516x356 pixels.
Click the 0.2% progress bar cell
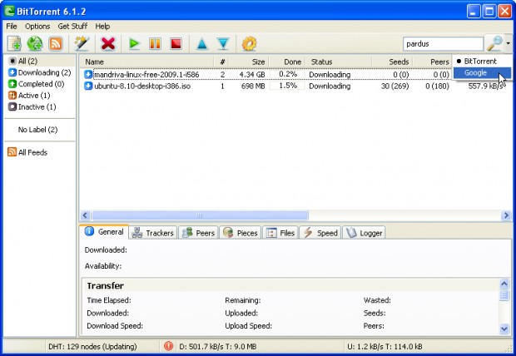[287, 74]
